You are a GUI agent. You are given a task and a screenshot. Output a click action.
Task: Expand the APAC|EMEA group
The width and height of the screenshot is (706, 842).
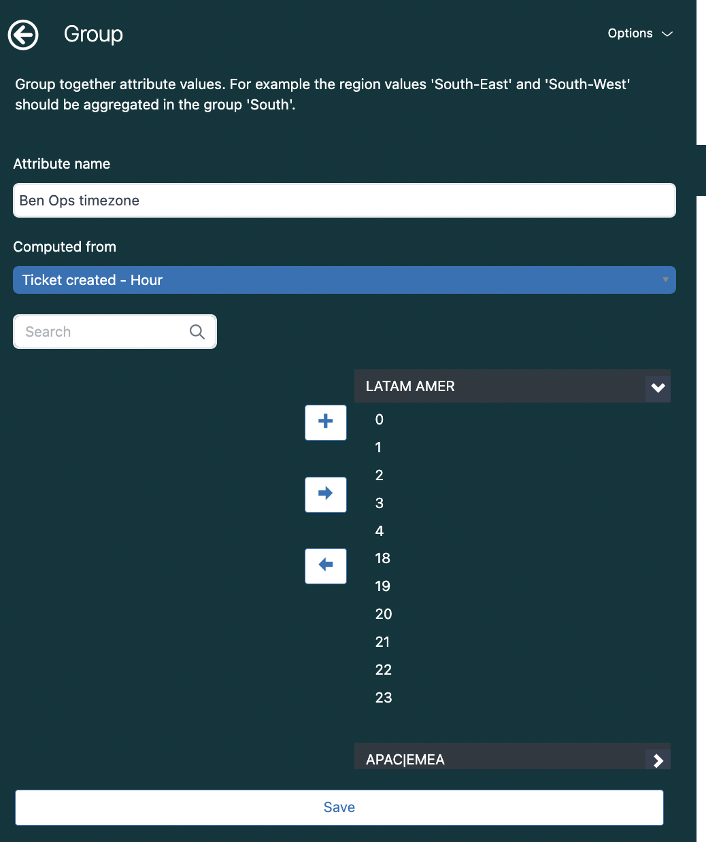click(x=658, y=760)
